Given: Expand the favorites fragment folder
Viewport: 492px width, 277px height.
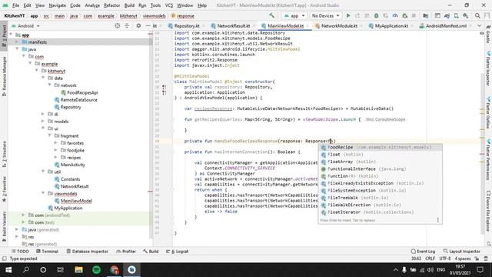Looking at the screenshot, I should (x=56, y=143).
